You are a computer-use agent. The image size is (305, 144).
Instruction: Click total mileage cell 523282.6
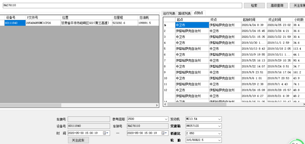[x=125, y=23]
